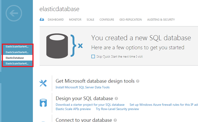Image resolution: width=198 pixels, height=122 pixels.
Task: Open Elastic Scale APIs preview link
Action: coord(73,109)
